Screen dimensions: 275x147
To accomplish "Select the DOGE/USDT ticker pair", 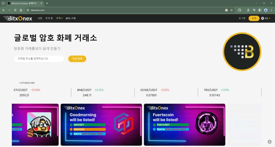I will tap(149, 90).
